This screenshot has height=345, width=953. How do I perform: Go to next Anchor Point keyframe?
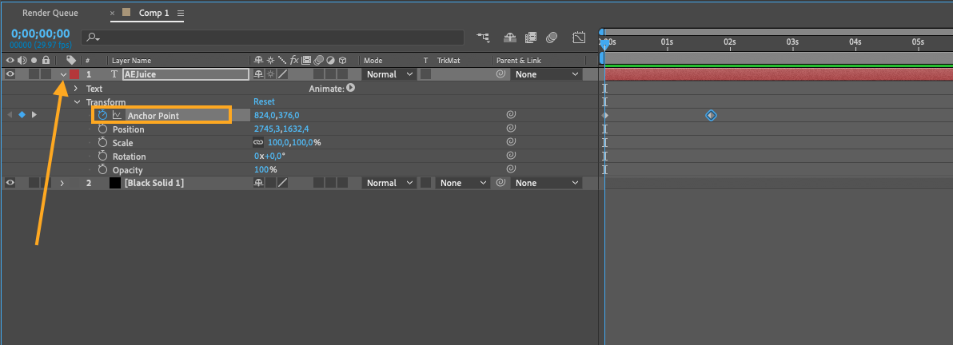[34, 115]
